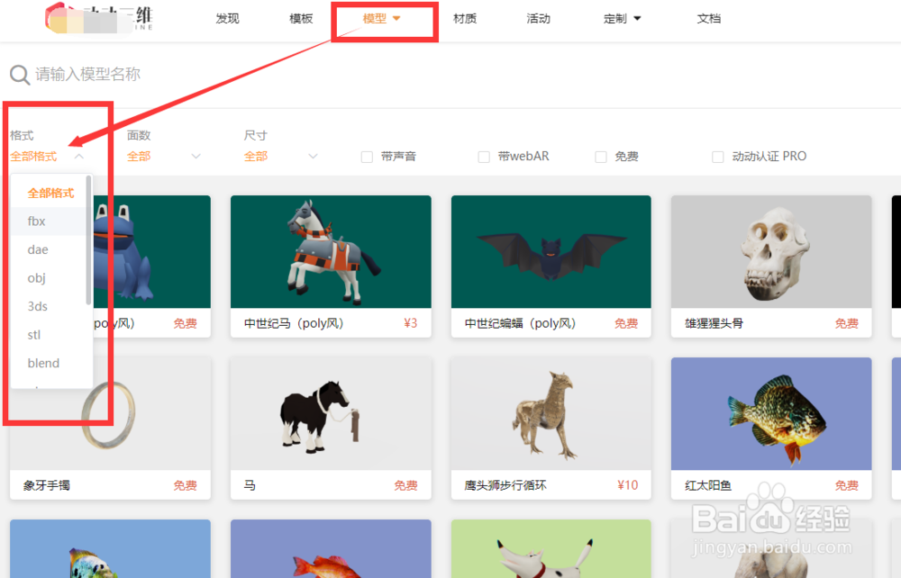The width and height of the screenshot is (901, 578).
Task: Click 免费 label on 马 card
Action: [405, 485]
